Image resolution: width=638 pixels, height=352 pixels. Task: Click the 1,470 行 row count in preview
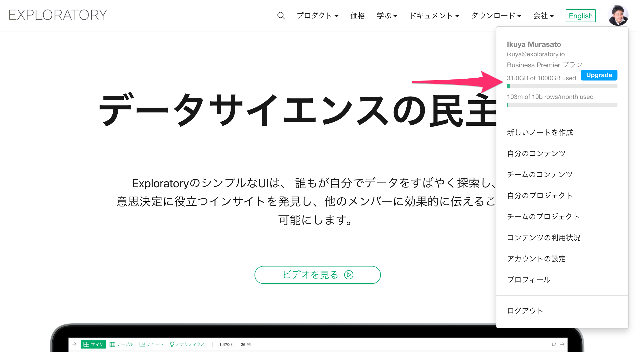[227, 344]
